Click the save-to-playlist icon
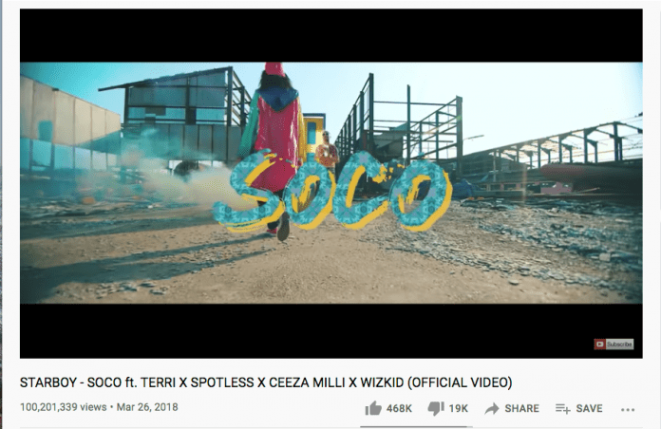This screenshot has height=429, width=661. 563,408
